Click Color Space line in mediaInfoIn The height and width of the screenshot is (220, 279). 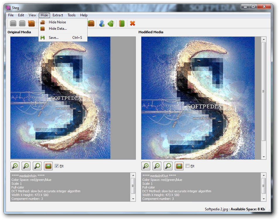pos(31,180)
